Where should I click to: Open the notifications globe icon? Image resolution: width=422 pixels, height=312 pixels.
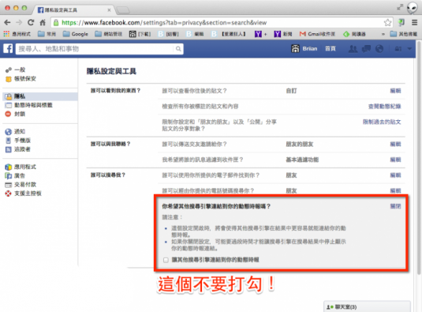[x=379, y=49]
